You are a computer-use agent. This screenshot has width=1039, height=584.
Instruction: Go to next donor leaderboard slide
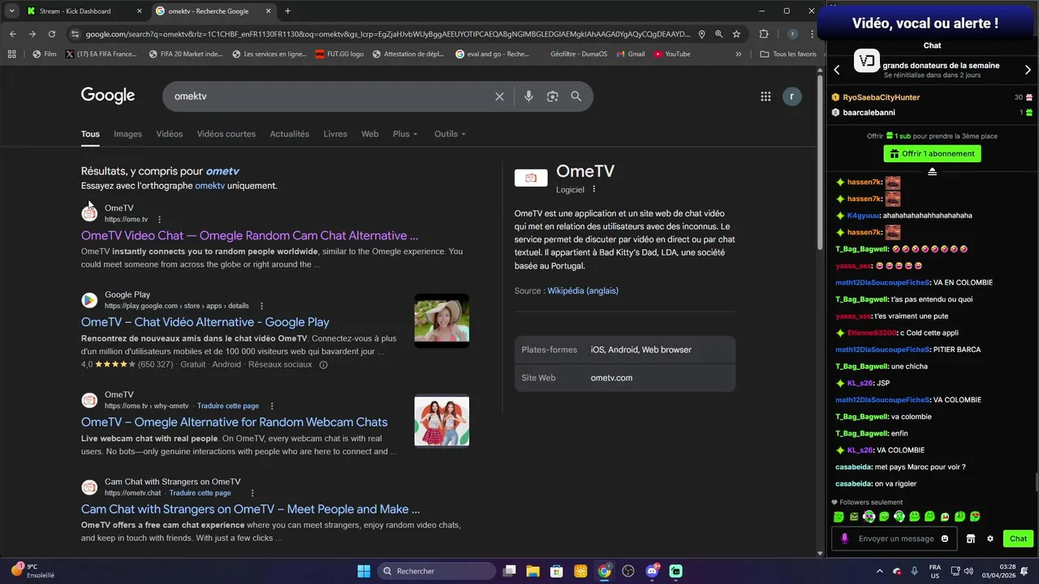[x=1028, y=70]
